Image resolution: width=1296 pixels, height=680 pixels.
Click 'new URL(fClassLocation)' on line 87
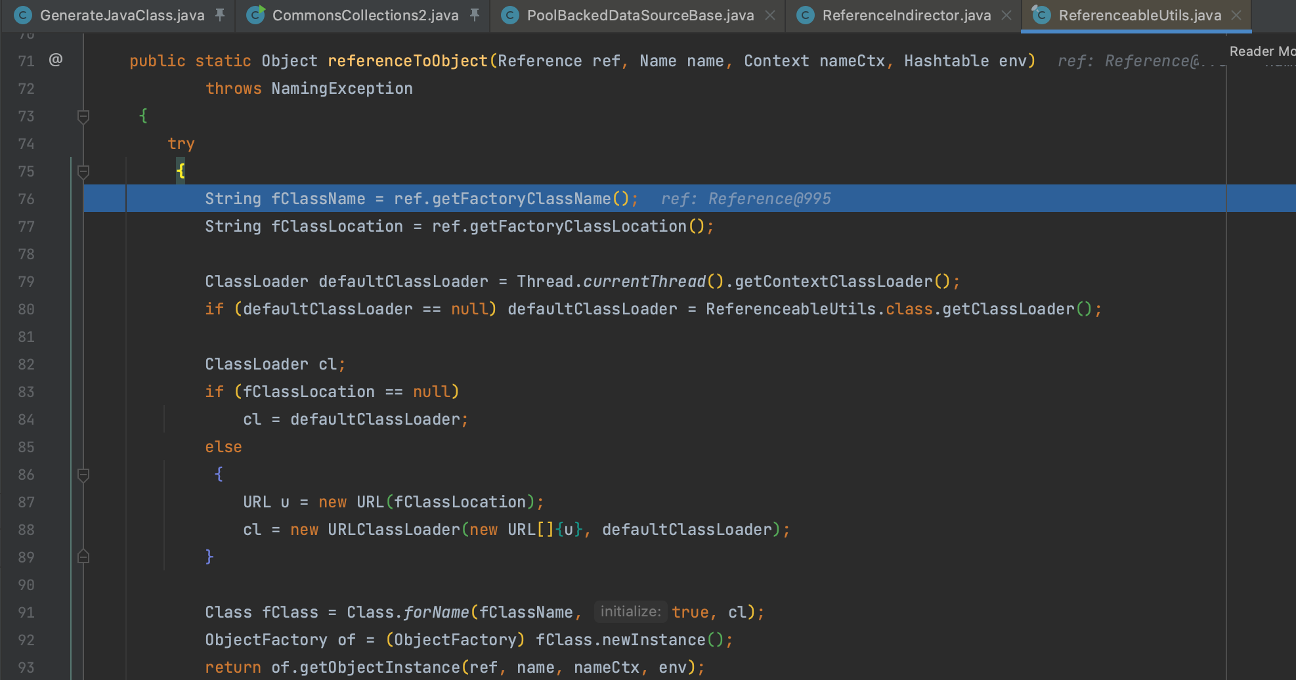[427, 502]
